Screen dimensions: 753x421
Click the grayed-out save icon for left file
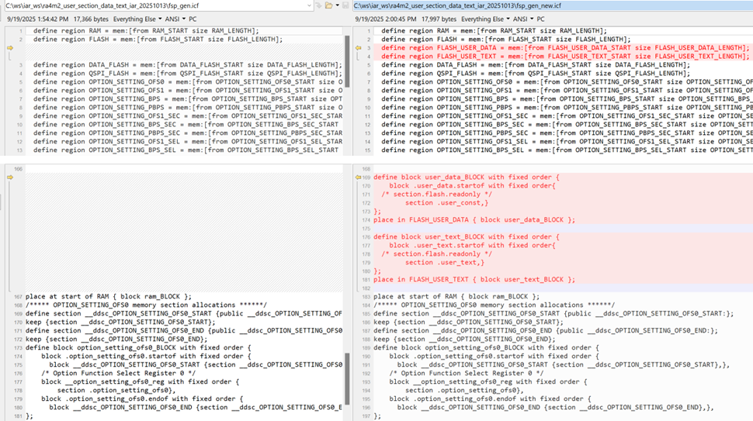(345, 5)
